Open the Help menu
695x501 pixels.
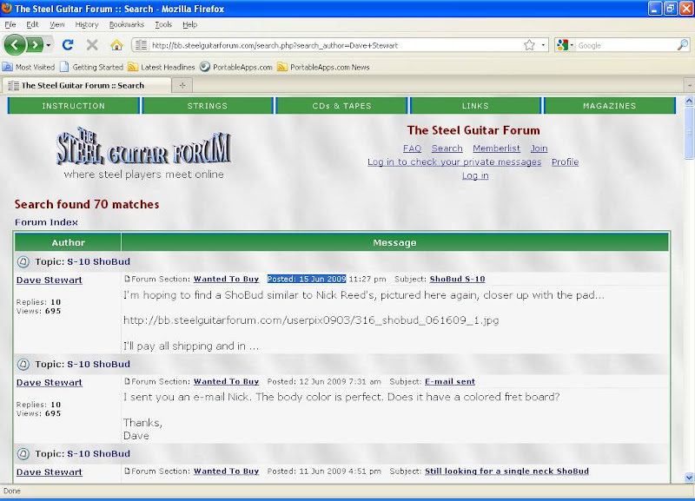tap(189, 25)
